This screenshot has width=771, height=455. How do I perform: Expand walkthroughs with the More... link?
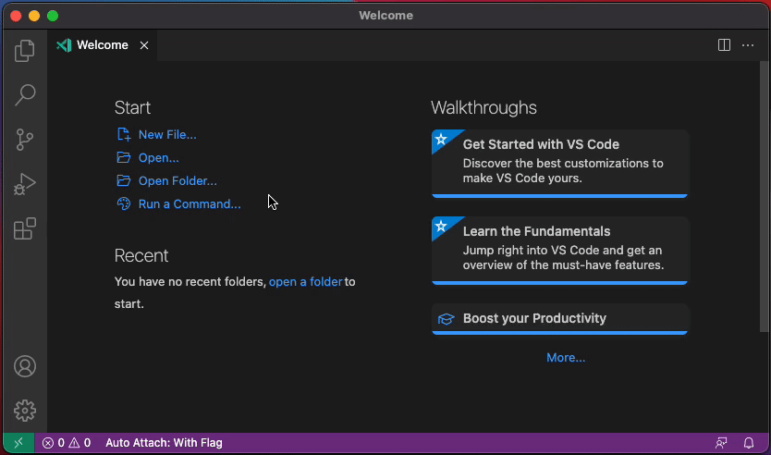[566, 358]
